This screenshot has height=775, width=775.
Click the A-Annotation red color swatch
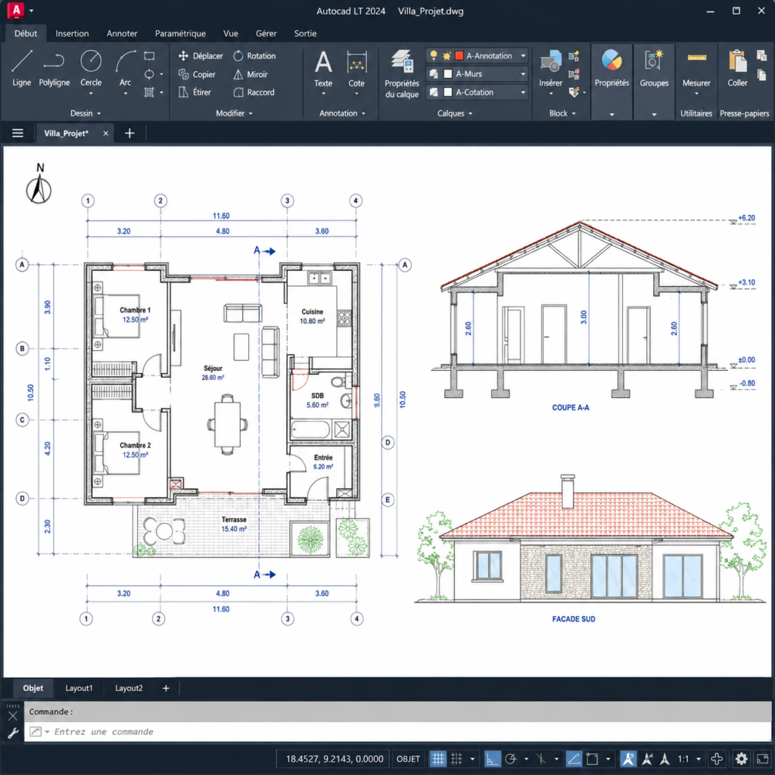click(459, 56)
